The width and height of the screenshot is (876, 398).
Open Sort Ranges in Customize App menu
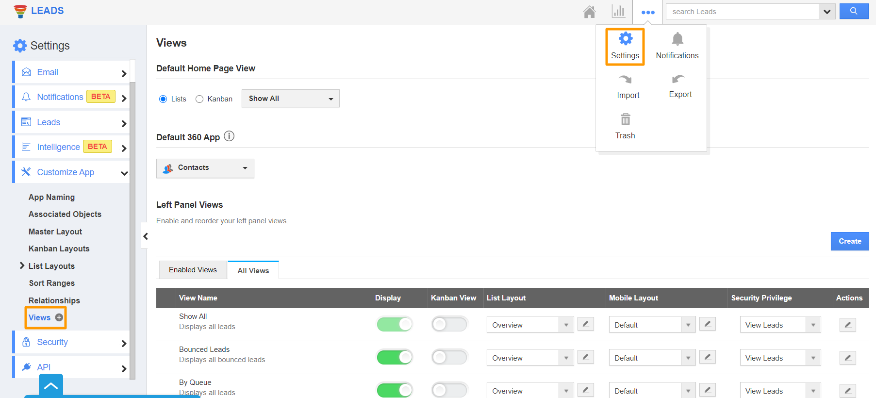[x=51, y=283]
